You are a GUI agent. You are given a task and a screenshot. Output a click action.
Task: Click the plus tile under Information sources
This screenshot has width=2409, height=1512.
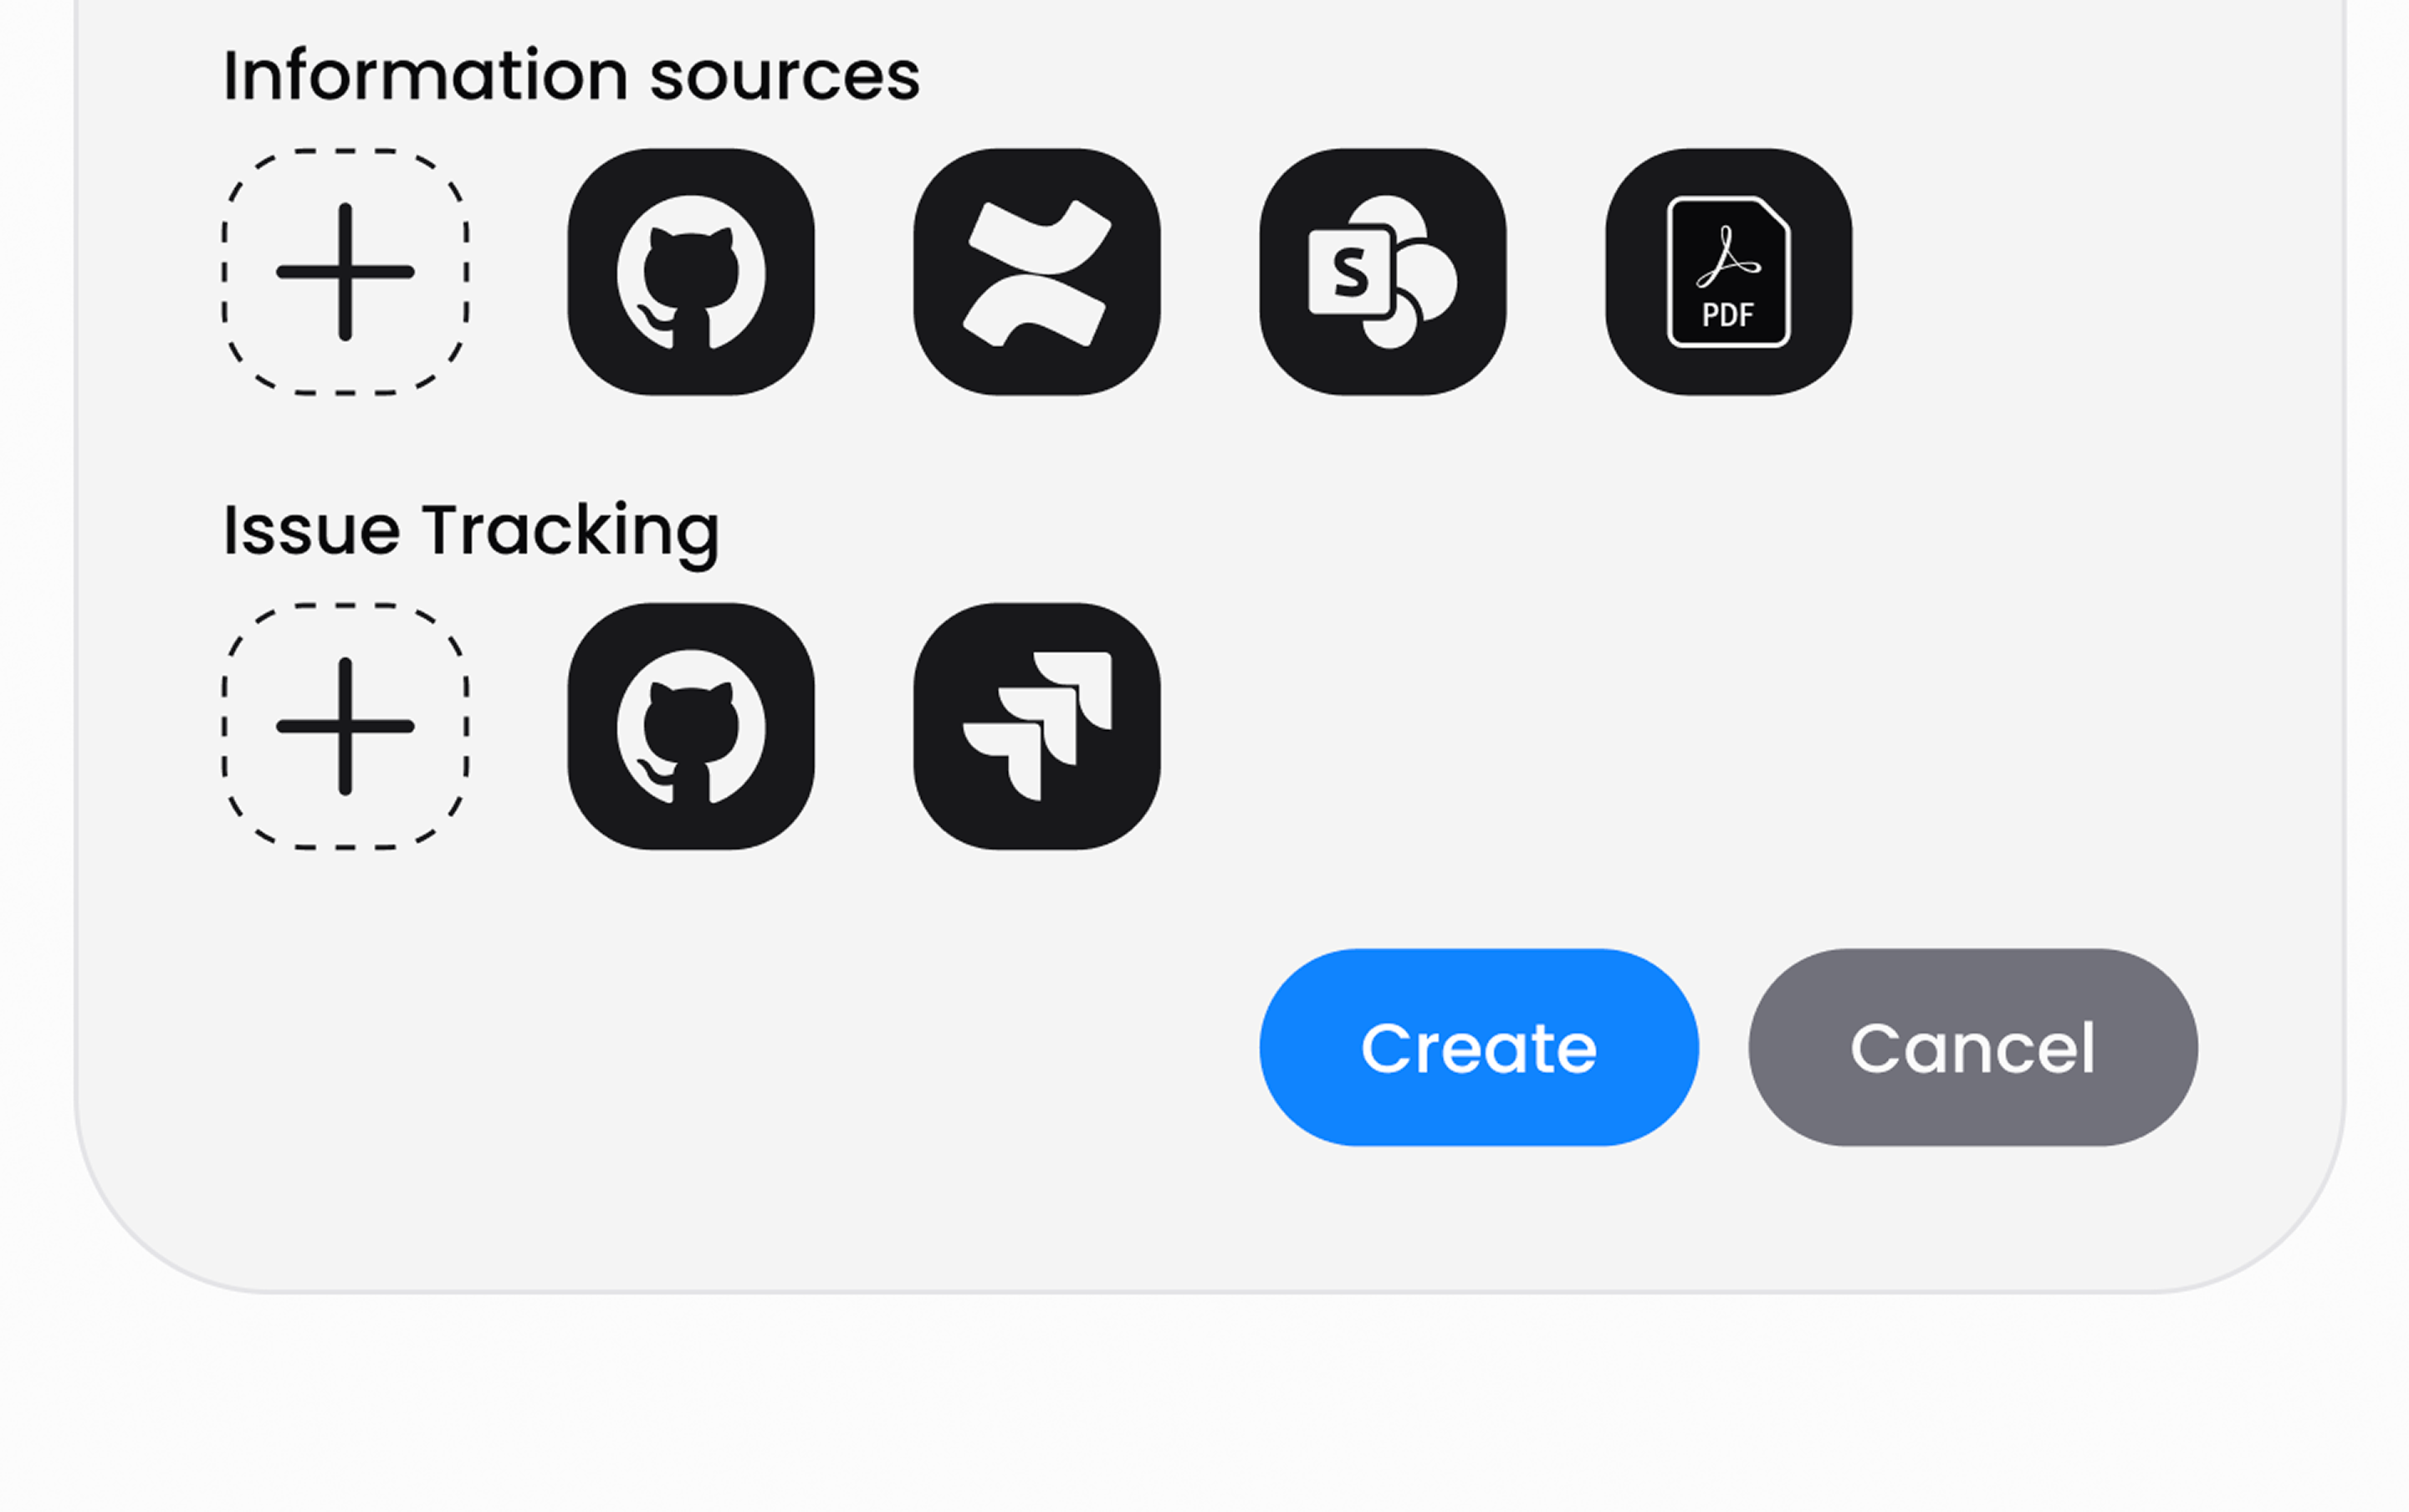click(346, 272)
